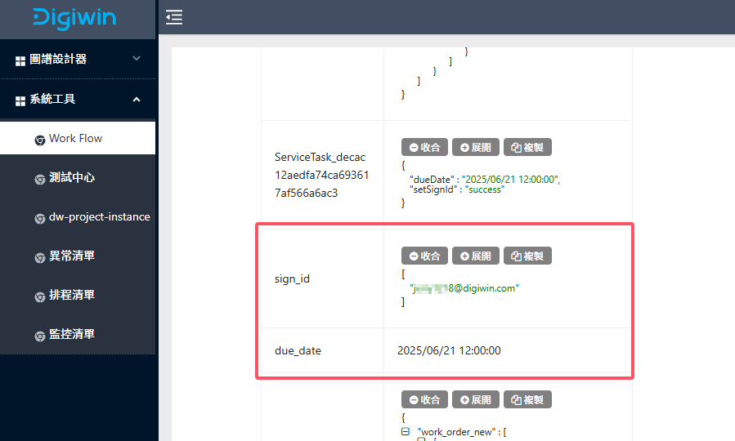The width and height of the screenshot is (735, 441).
Task: Collapse the 系統工具 menu chevron
Action: coord(137,99)
